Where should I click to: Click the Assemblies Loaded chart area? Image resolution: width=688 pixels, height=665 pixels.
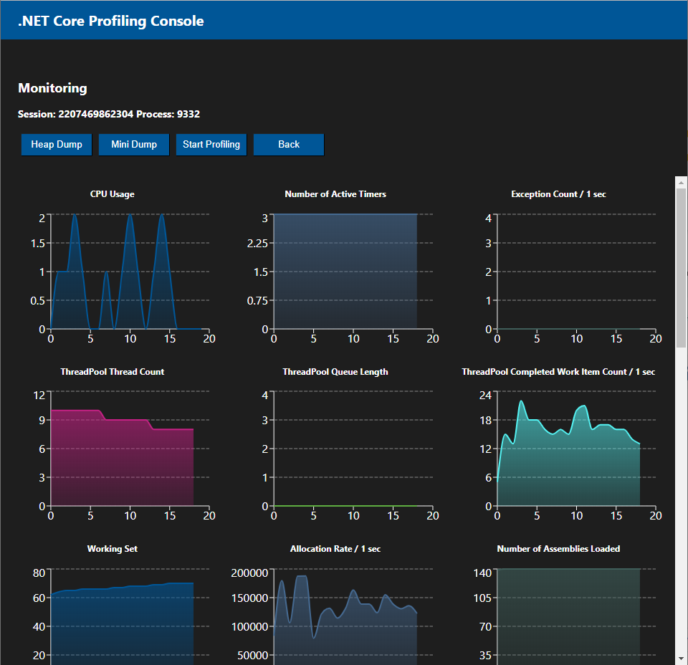tap(568, 616)
